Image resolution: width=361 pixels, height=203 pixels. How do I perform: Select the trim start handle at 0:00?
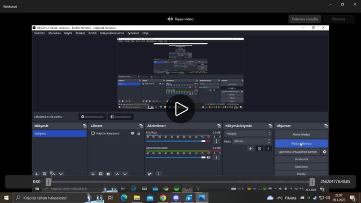coord(48,182)
